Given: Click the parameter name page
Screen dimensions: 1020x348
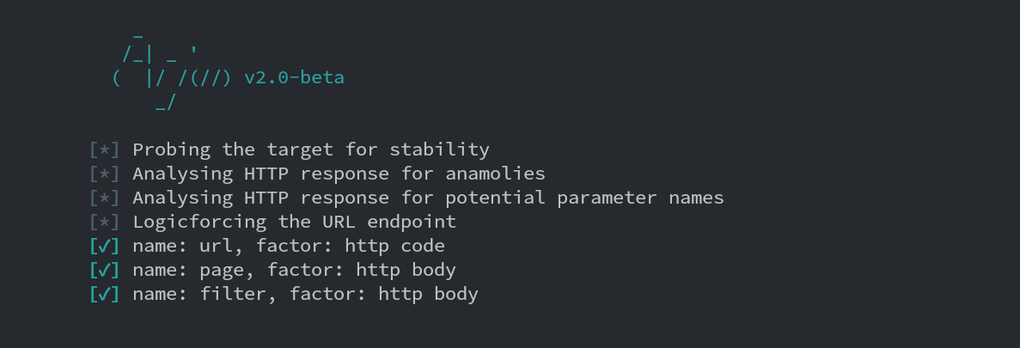Looking at the screenshot, I should (x=221, y=270).
